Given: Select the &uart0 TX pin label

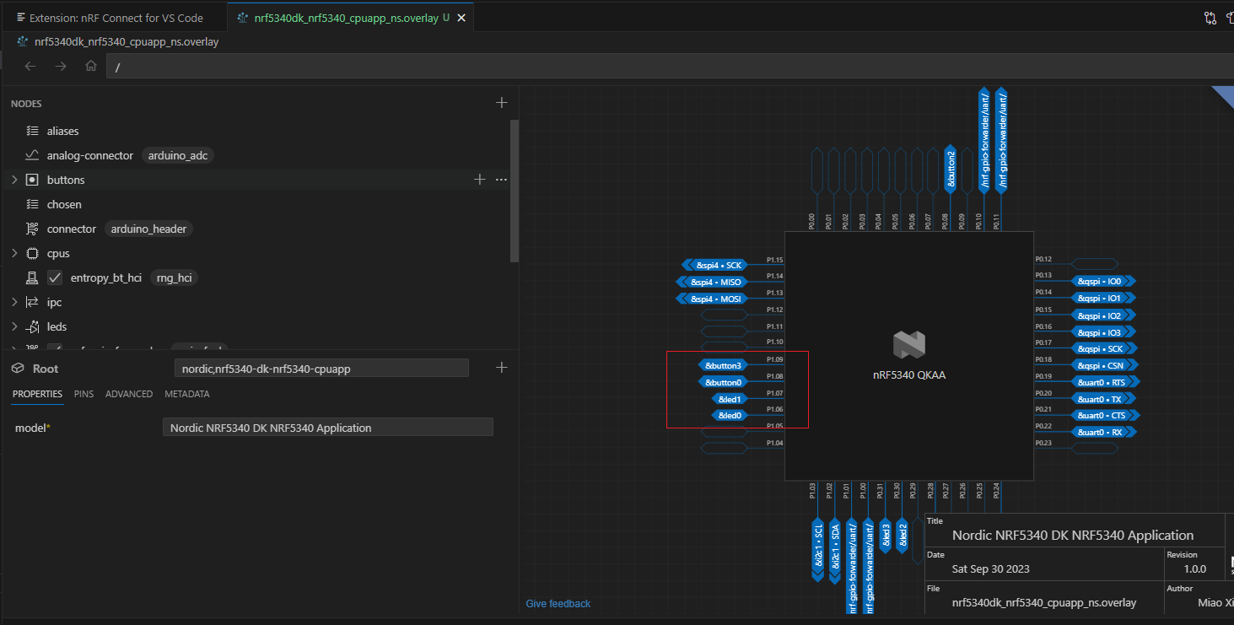Looking at the screenshot, I should pos(1103,399).
